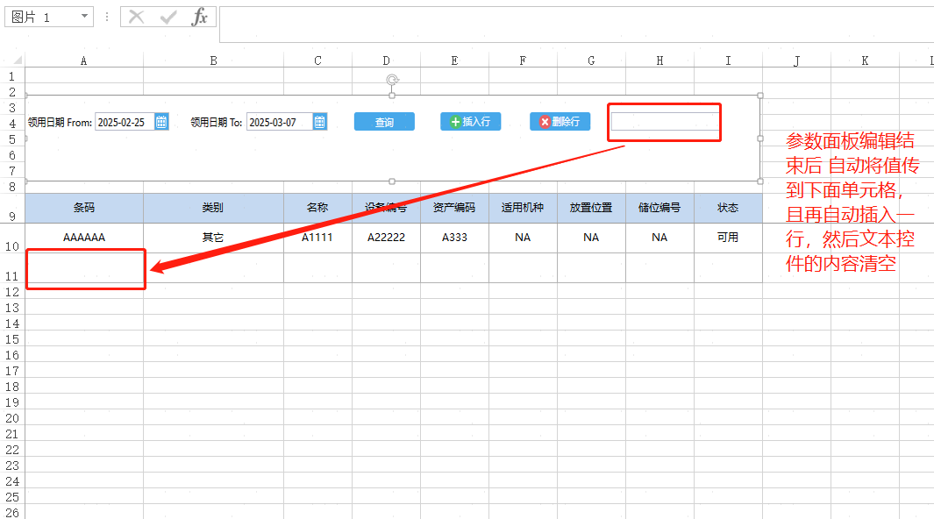This screenshot has width=934, height=519.
Task: Click the 适用机种 header cell
Action: [x=523, y=208]
